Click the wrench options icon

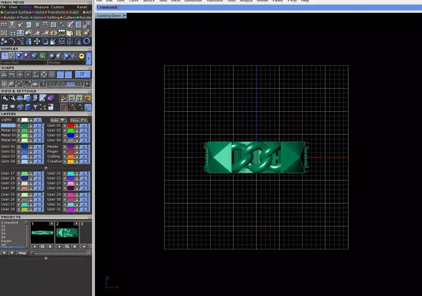[x=12, y=98]
